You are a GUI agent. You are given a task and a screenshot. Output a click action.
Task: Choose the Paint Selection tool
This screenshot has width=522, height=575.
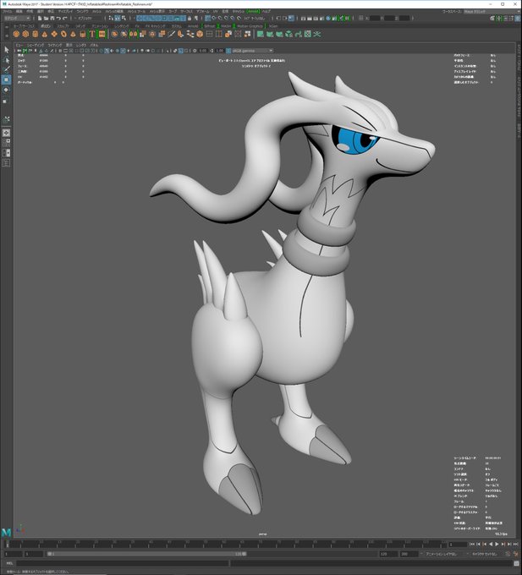coord(6,69)
